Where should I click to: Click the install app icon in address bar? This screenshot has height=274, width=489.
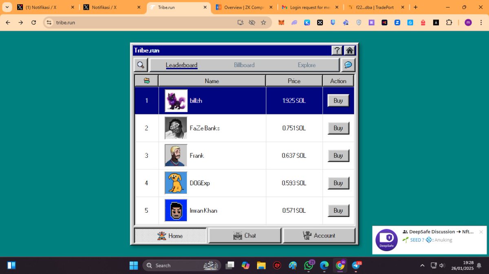click(240, 23)
